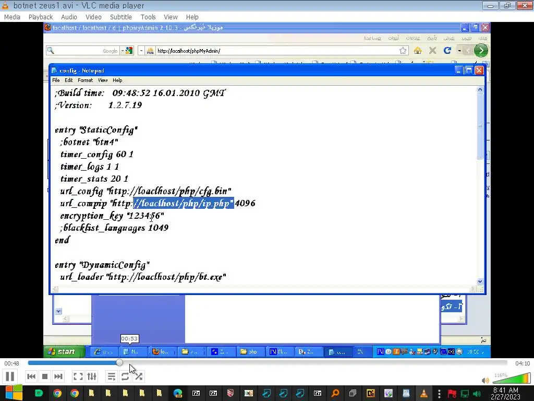The height and width of the screenshot is (401, 534).
Task: Open the clock showing 8:41 AM
Action: [x=505, y=393]
